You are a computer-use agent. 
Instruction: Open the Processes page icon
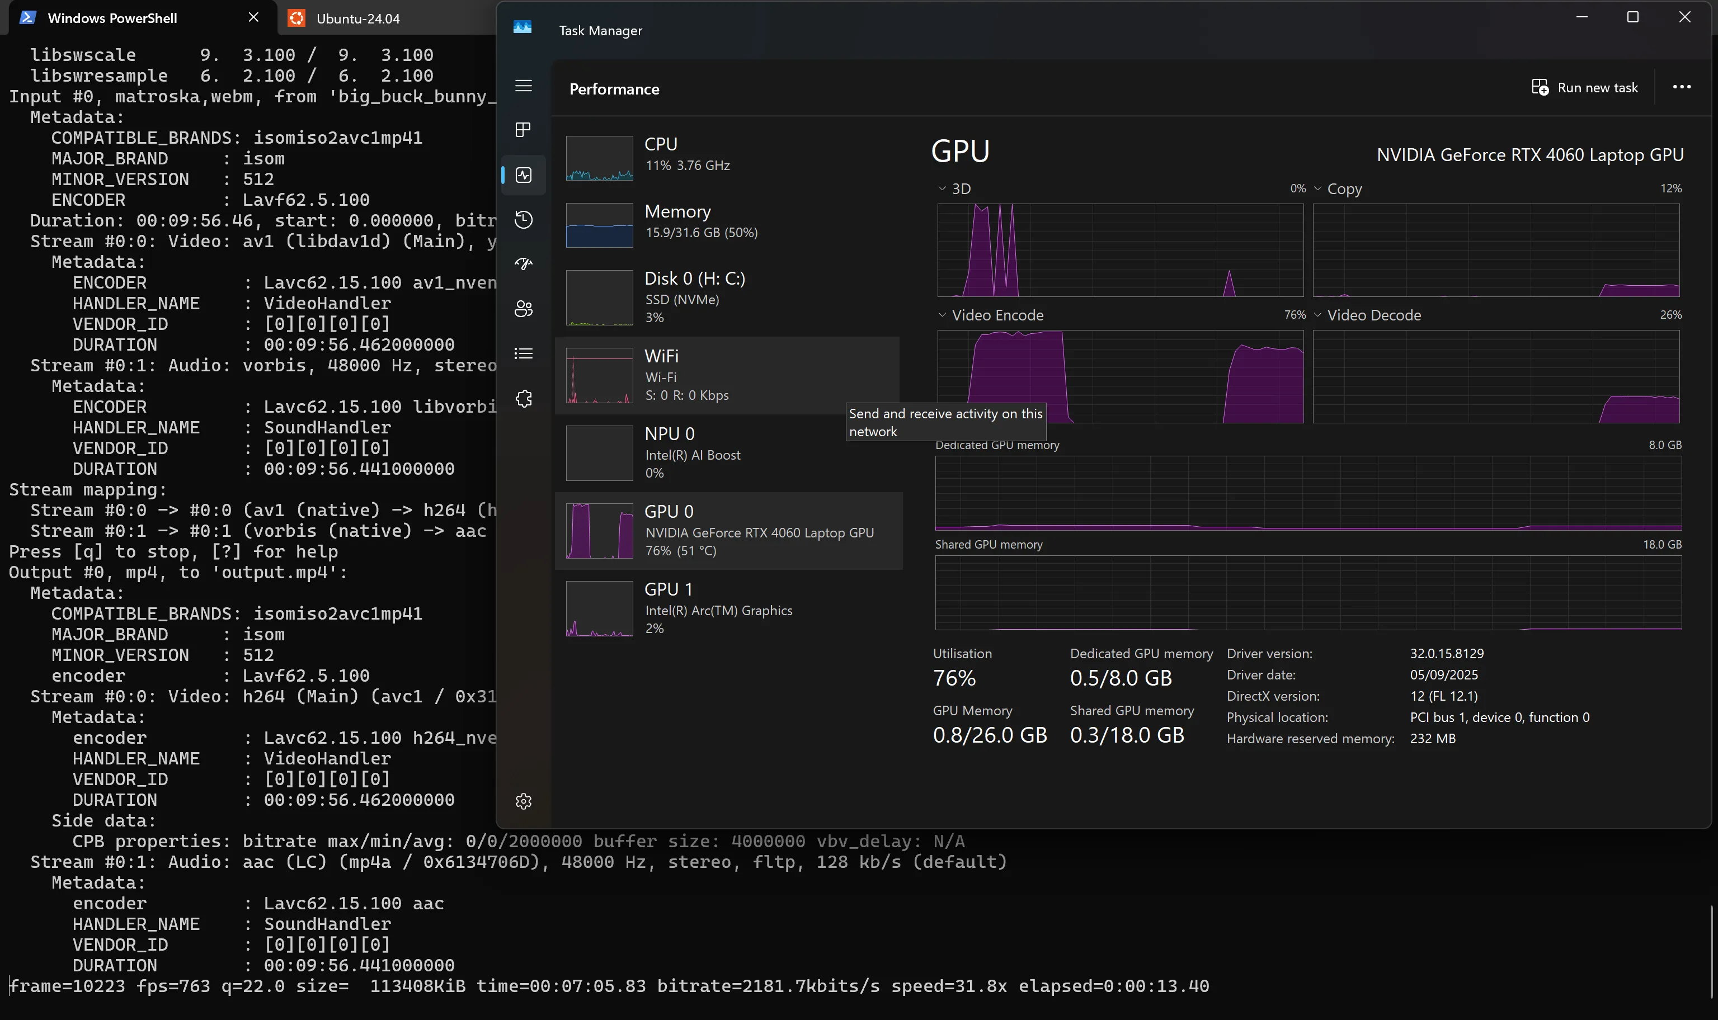(524, 129)
